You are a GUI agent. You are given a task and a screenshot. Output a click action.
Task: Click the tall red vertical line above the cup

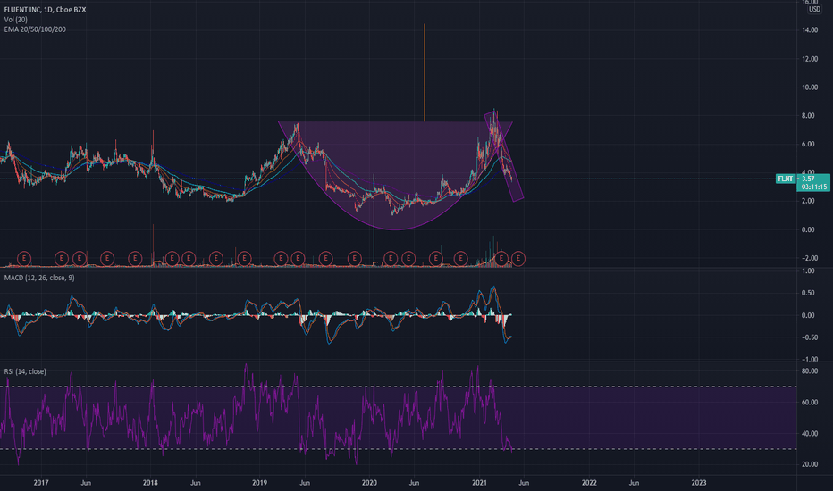click(425, 72)
